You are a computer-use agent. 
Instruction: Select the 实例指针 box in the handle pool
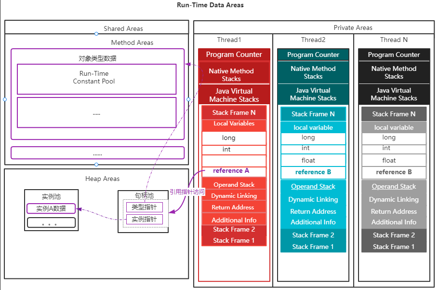[x=144, y=220]
